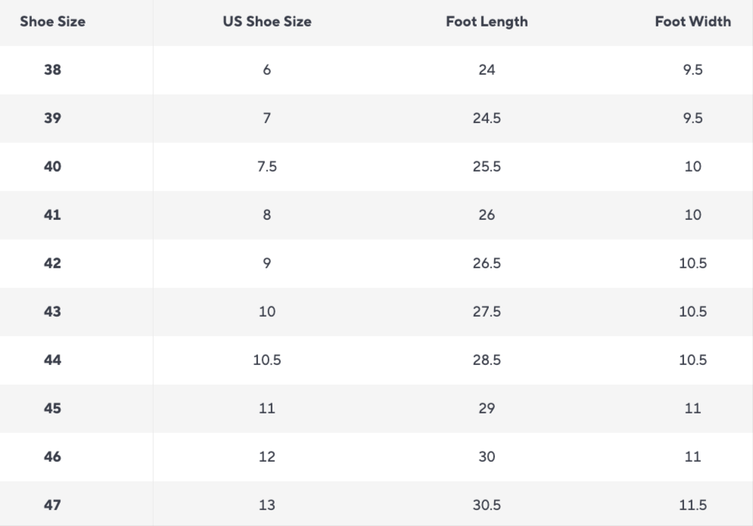The height and width of the screenshot is (526, 753).
Task: Select shoe size 43 row label
Action: 52,312
